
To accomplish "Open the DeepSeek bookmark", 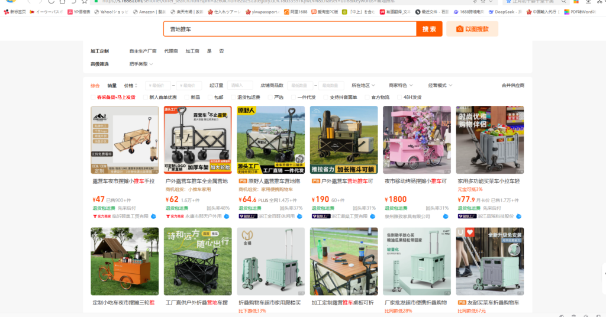I will coord(488,11).
